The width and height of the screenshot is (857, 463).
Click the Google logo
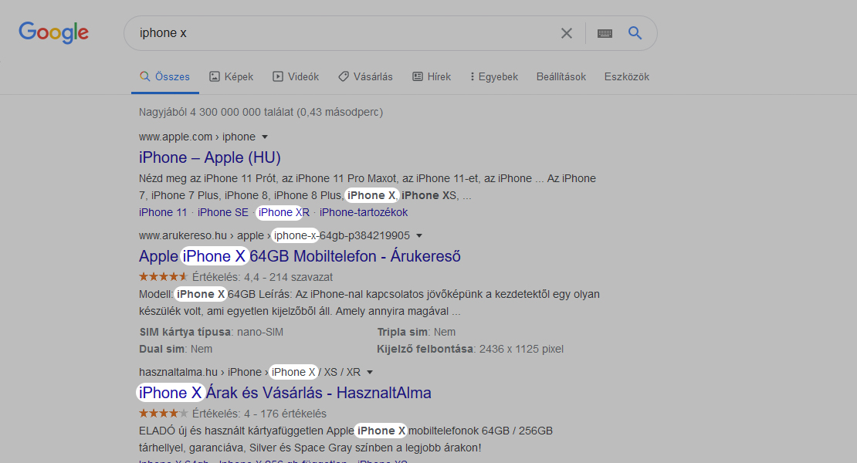pyautogui.click(x=53, y=32)
